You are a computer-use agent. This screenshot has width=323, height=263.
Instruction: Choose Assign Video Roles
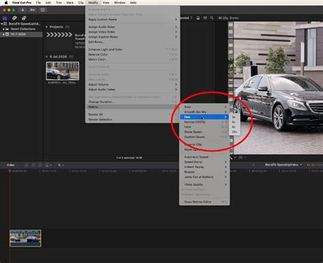pyautogui.click(x=132, y=32)
